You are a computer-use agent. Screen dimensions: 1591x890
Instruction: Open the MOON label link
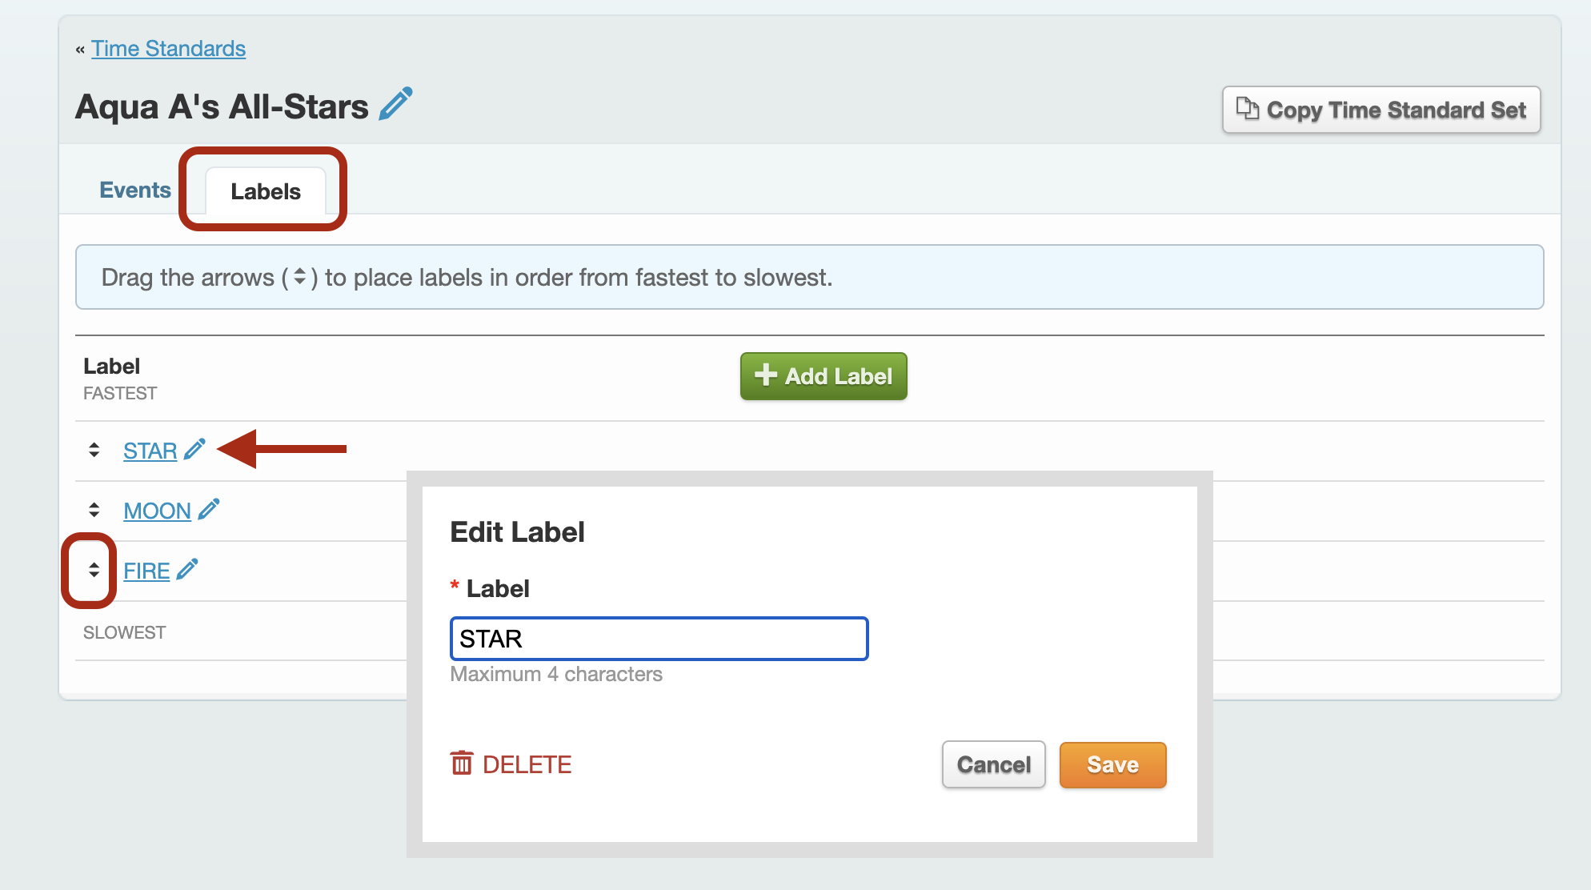157,511
